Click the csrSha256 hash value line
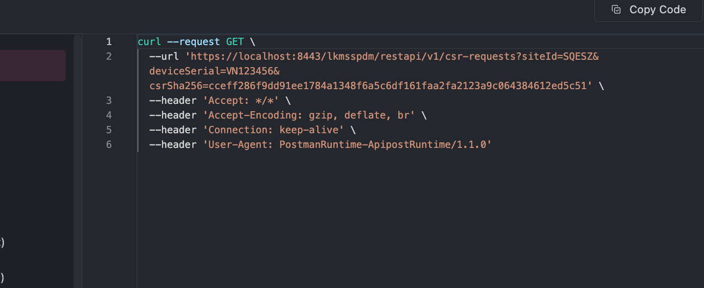 pyautogui.click(x=371, y=86)
